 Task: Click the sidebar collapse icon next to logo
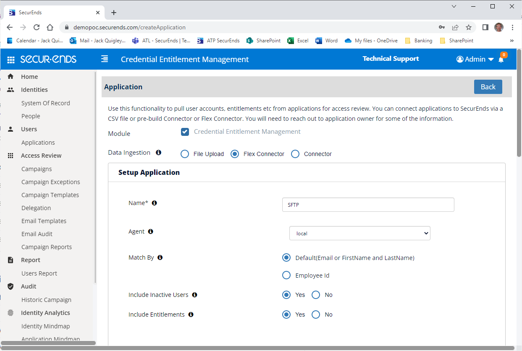(x=105, y=59)
